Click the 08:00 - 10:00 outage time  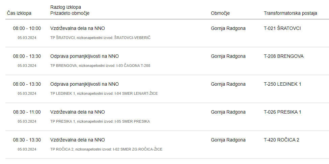27,28
